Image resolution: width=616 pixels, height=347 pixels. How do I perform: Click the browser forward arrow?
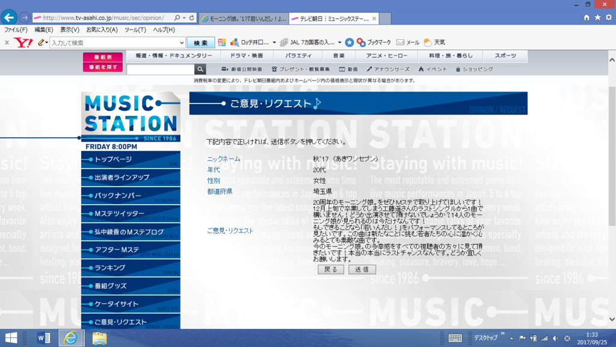point(24,17)
